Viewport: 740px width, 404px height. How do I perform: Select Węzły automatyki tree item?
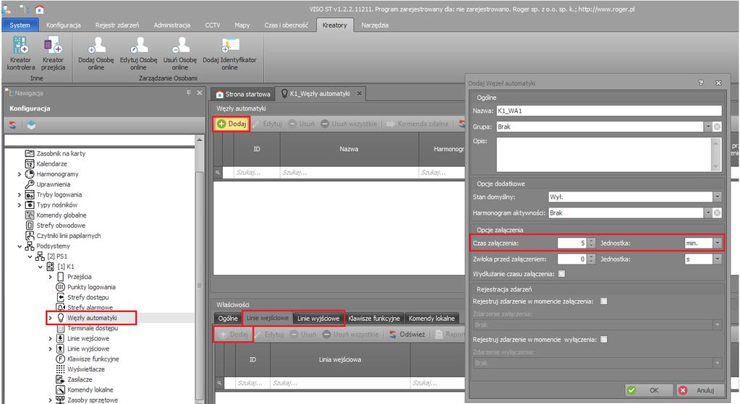[92, 318]
